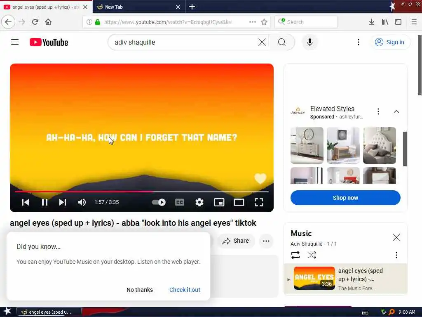Go to YouTube home via logo

coord(49,43)
